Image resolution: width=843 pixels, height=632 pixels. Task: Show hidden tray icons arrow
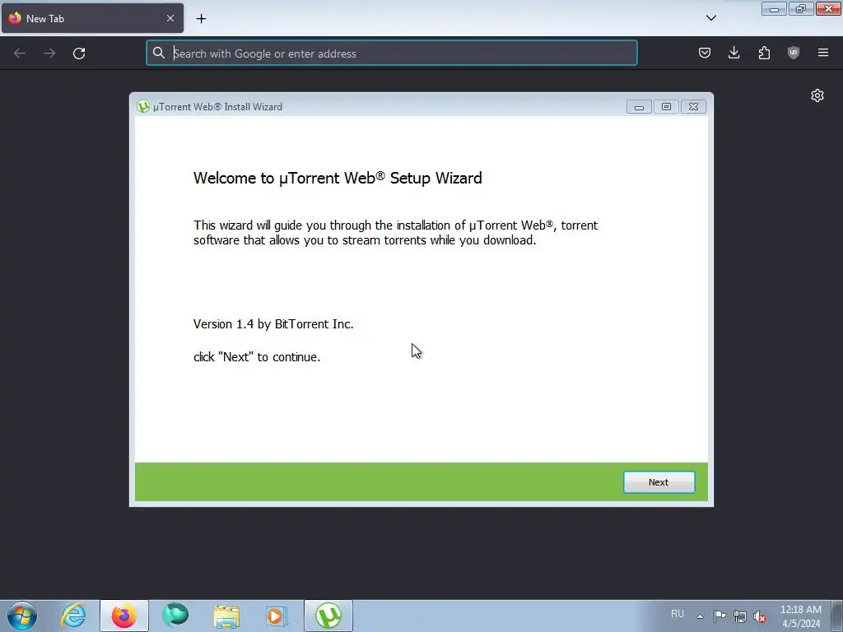tap(700, 616)
